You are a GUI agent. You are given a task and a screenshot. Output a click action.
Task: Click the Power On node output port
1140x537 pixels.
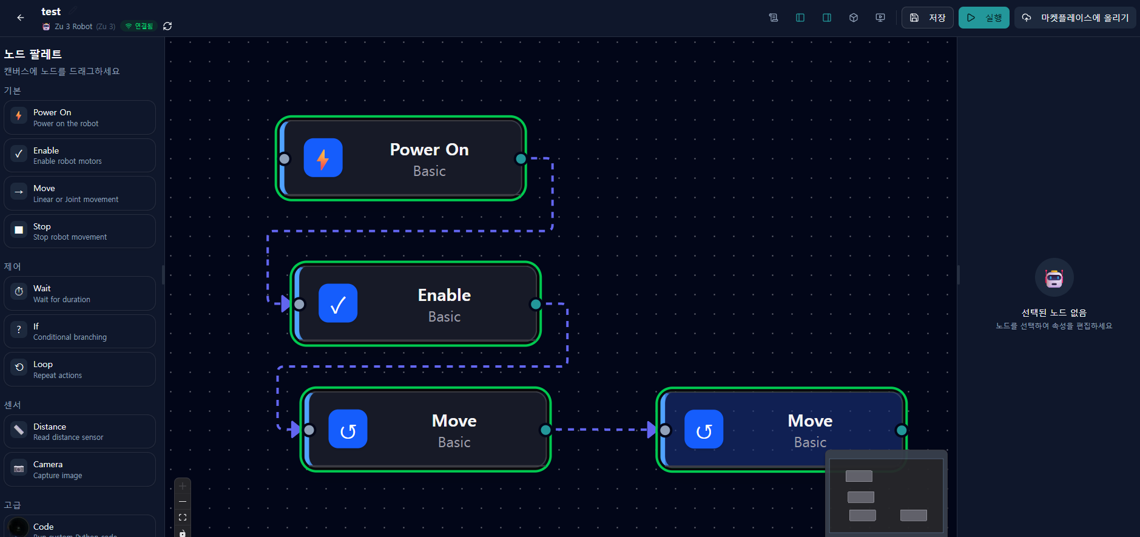point(521,159)
